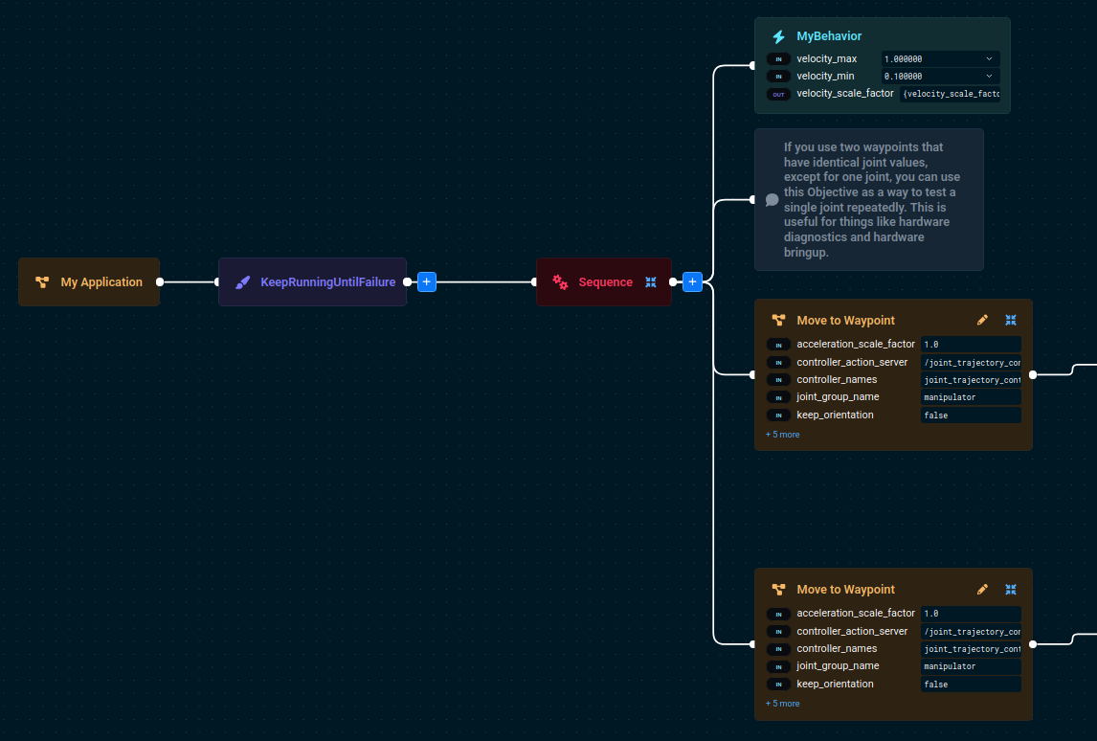Click the plus button after KeepRunningUntilFailure

coord(427,281)
